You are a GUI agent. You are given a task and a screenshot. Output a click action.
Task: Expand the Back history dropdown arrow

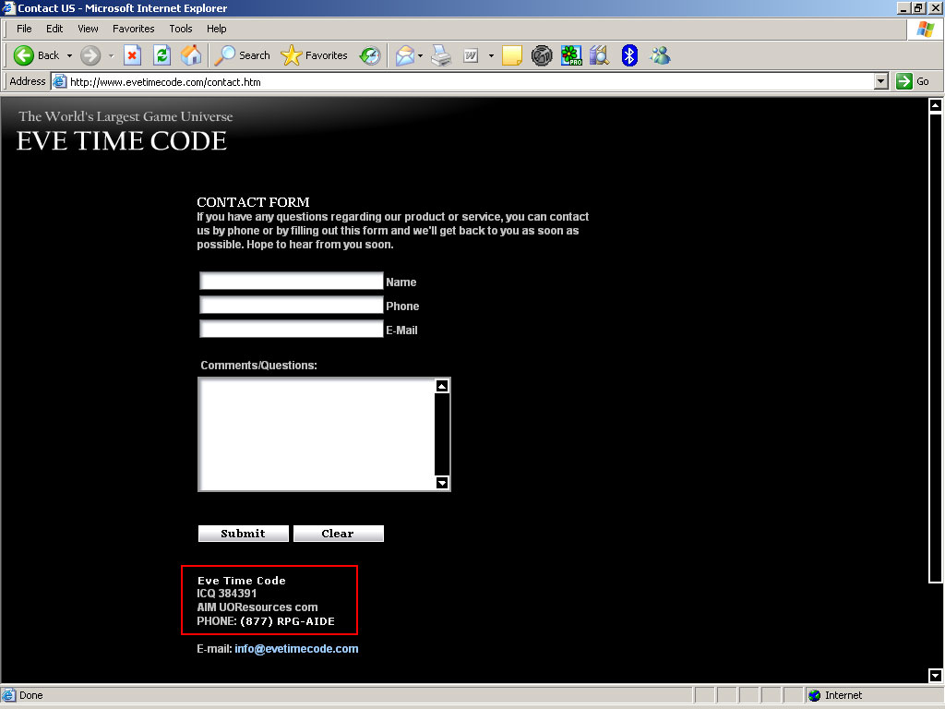tap(69, 55)
